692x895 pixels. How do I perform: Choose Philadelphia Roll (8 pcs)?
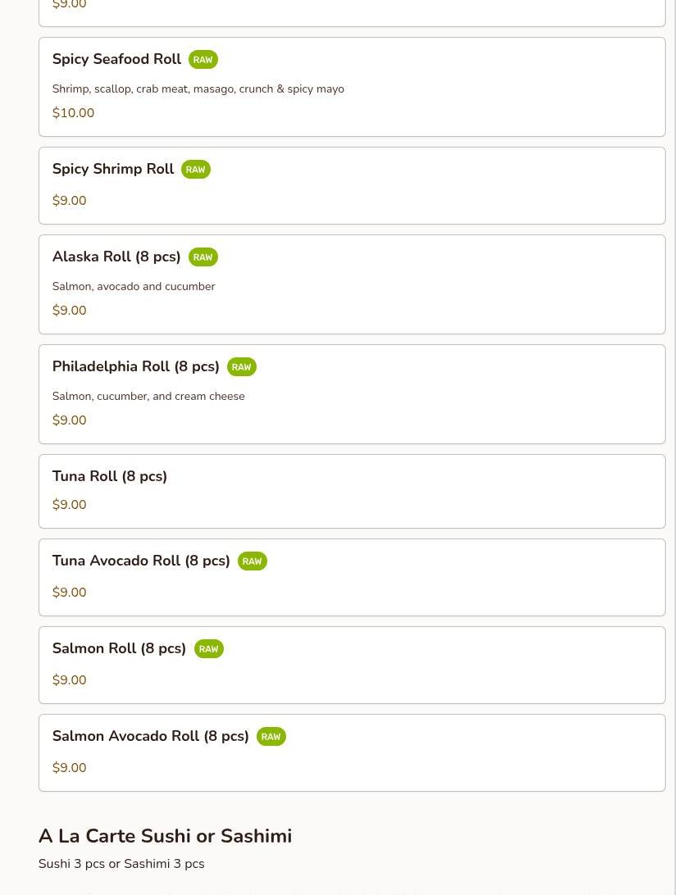pos(136,366)
